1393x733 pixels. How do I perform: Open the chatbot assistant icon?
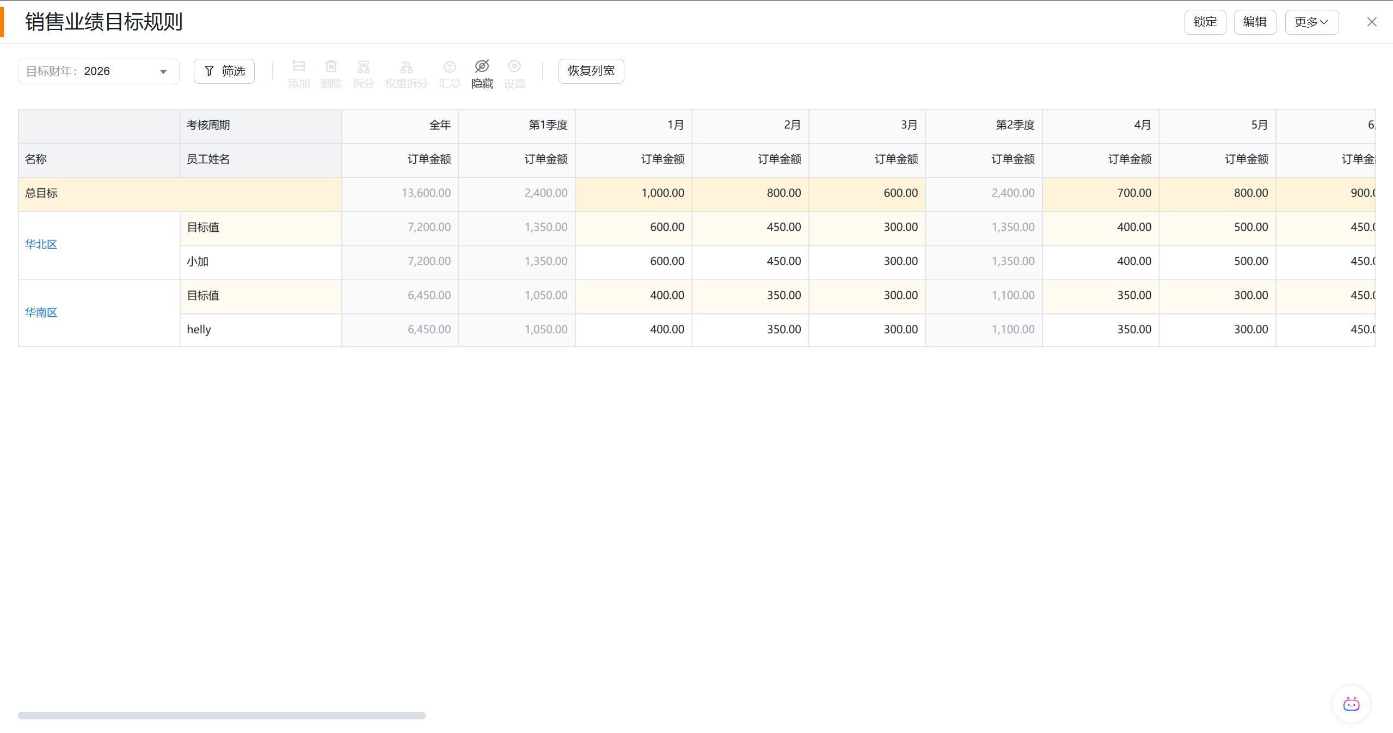pyautogui.click(x=1351, y=704)
